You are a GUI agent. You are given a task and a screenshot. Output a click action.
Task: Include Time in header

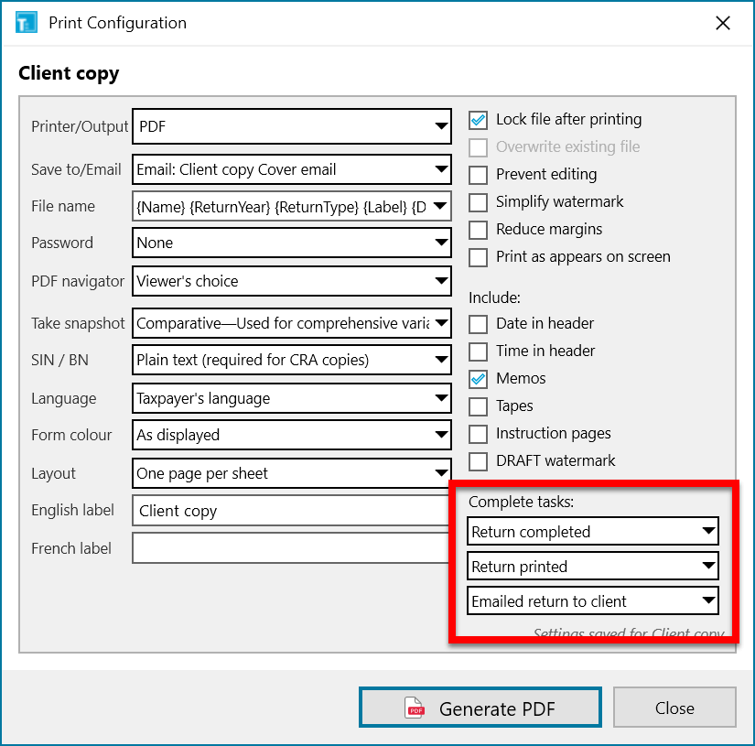[478, 351]
